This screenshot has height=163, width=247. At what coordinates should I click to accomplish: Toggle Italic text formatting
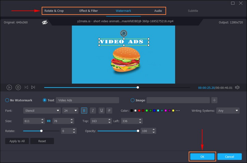coord(93,111)
